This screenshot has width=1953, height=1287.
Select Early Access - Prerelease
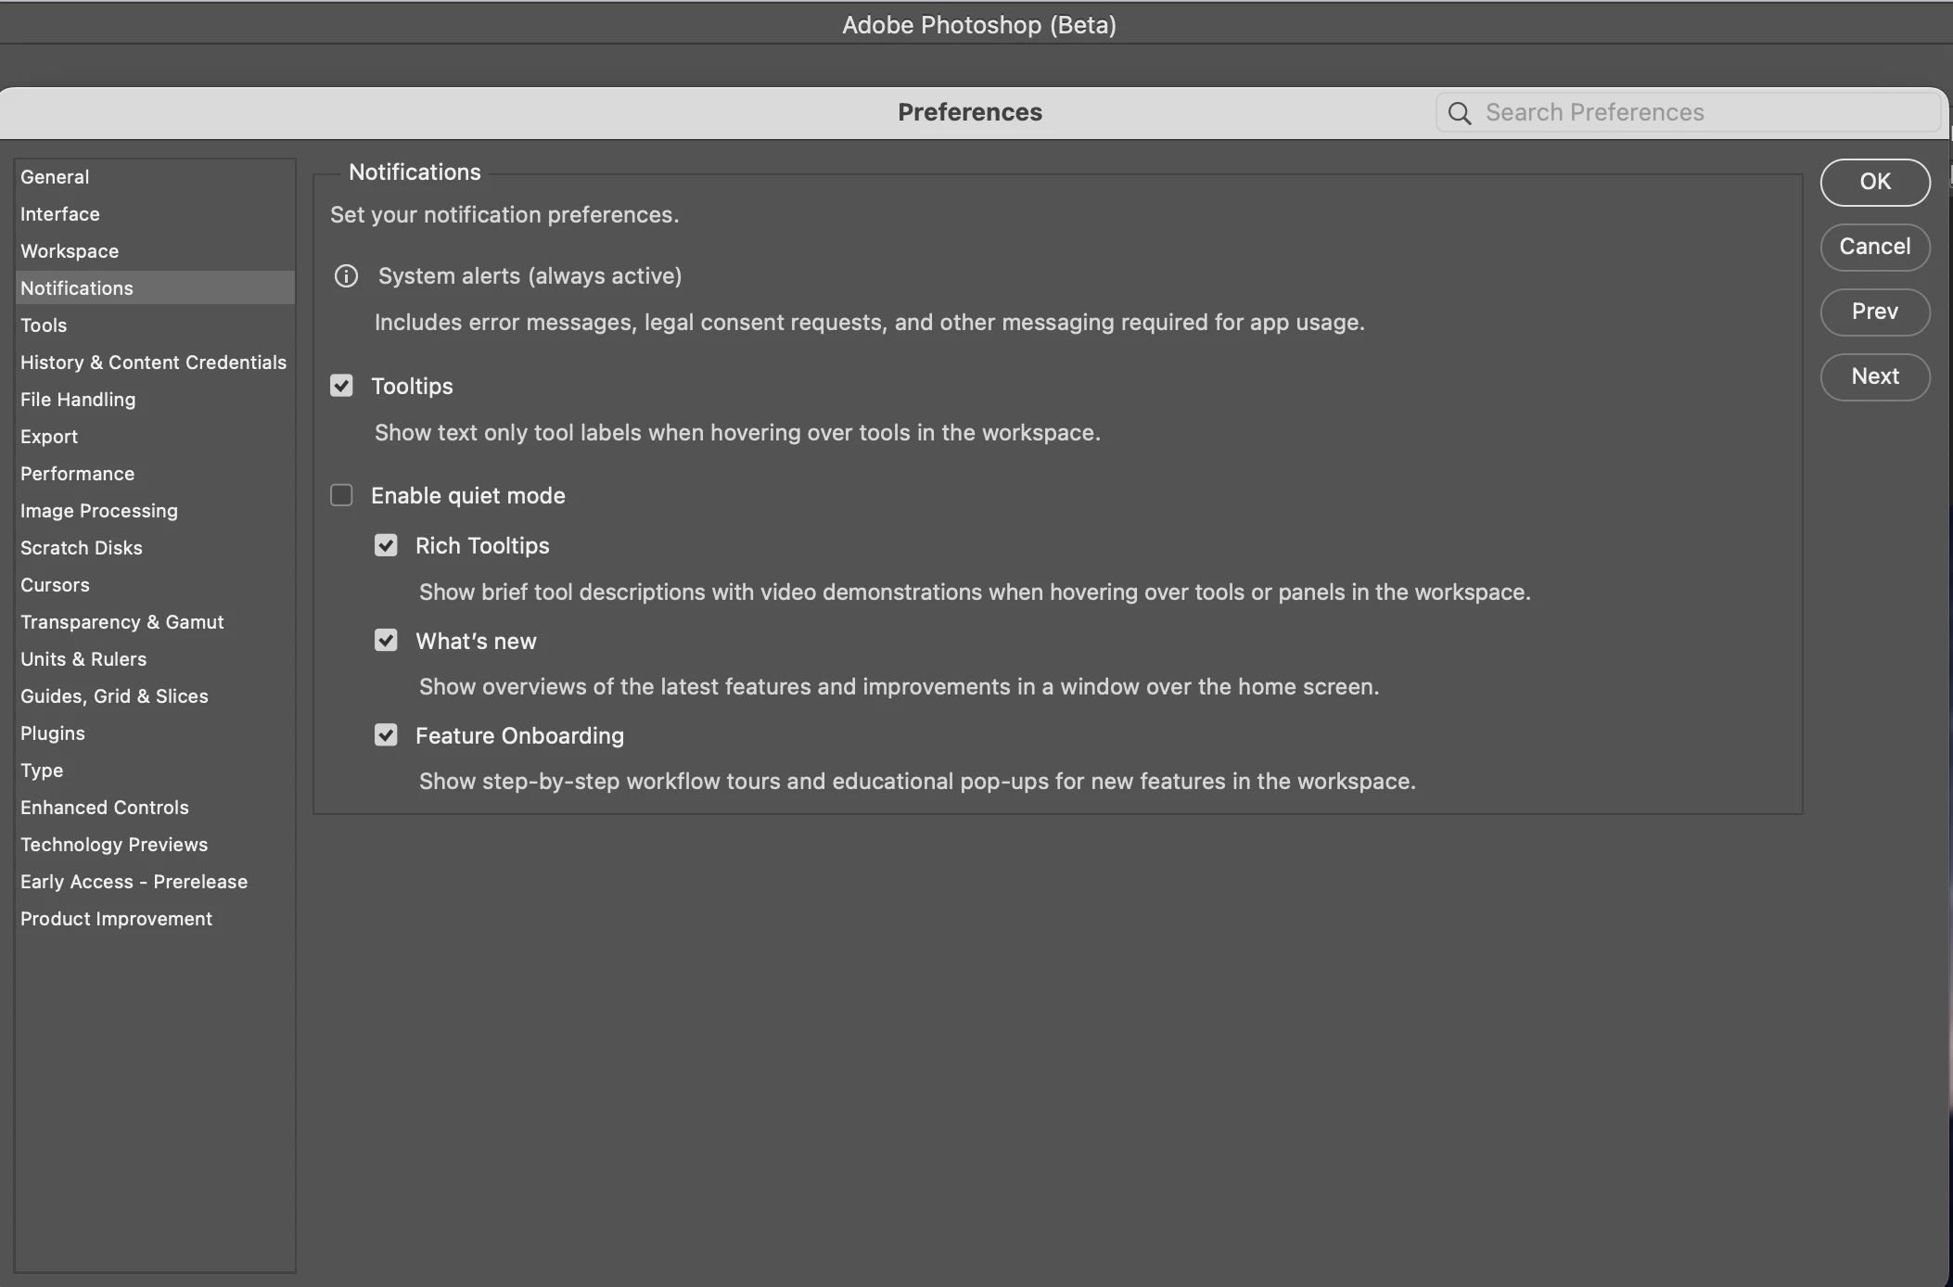point(155,882)
